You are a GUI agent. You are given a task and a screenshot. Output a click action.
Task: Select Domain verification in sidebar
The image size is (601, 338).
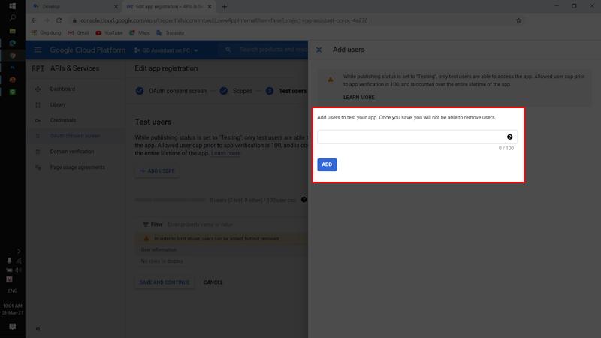[x=72, y=152]
